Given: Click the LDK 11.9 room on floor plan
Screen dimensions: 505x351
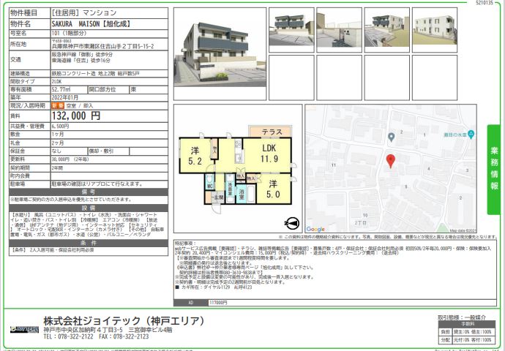Looking at the screenshot, I should [x=269, y=154].
